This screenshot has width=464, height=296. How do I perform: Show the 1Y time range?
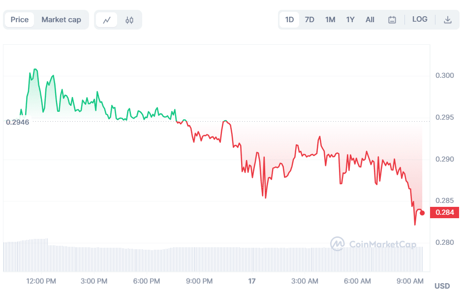point(350,20)
